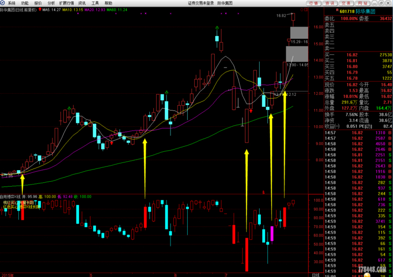Click the 16.00 price axis label
The image size is (393, 277).
[x=318, y=27]
